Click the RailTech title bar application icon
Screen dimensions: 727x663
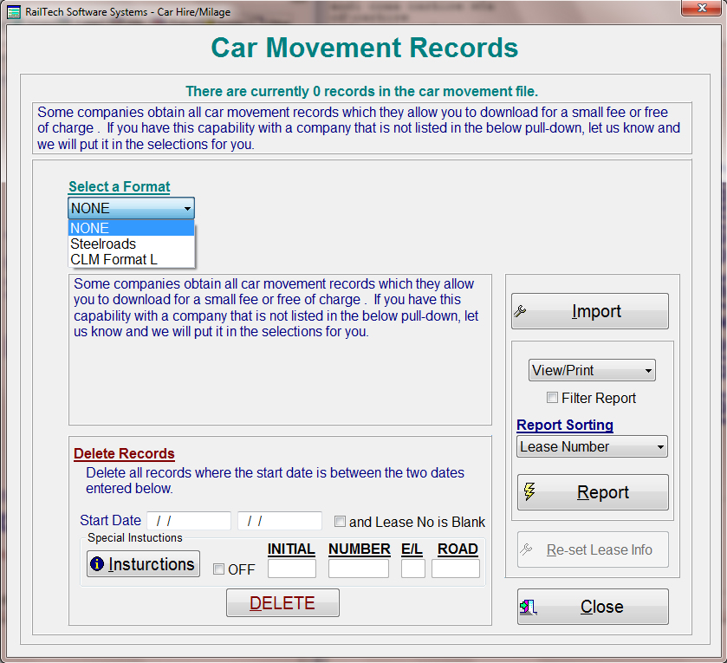[x=13, y=10]
